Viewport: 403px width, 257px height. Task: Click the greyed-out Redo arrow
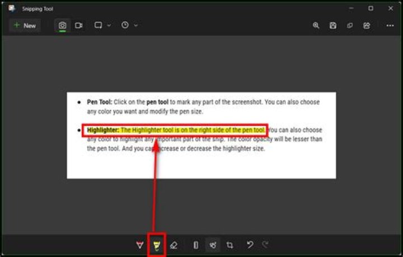[x=265, y=245]
